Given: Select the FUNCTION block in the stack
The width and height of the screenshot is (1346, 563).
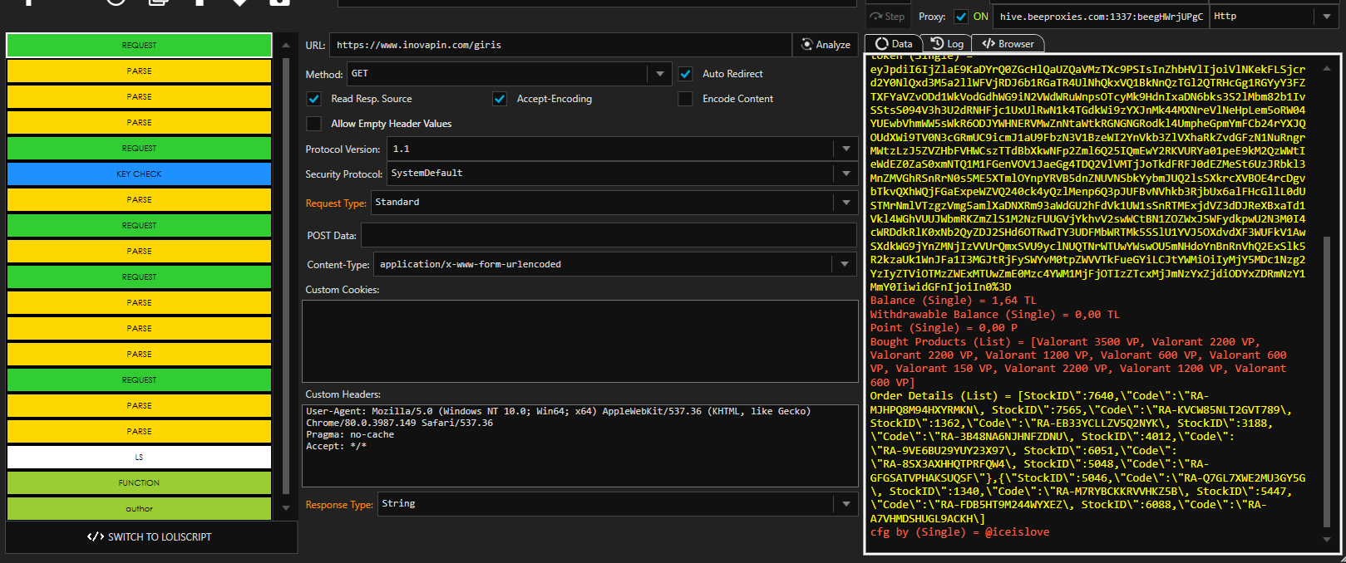Looking at the screenshot, I should [x=139, y=483].
